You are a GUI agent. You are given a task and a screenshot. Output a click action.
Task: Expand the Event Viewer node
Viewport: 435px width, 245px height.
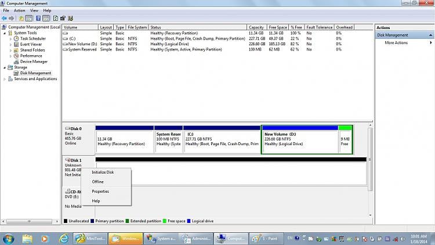(10, 45)
